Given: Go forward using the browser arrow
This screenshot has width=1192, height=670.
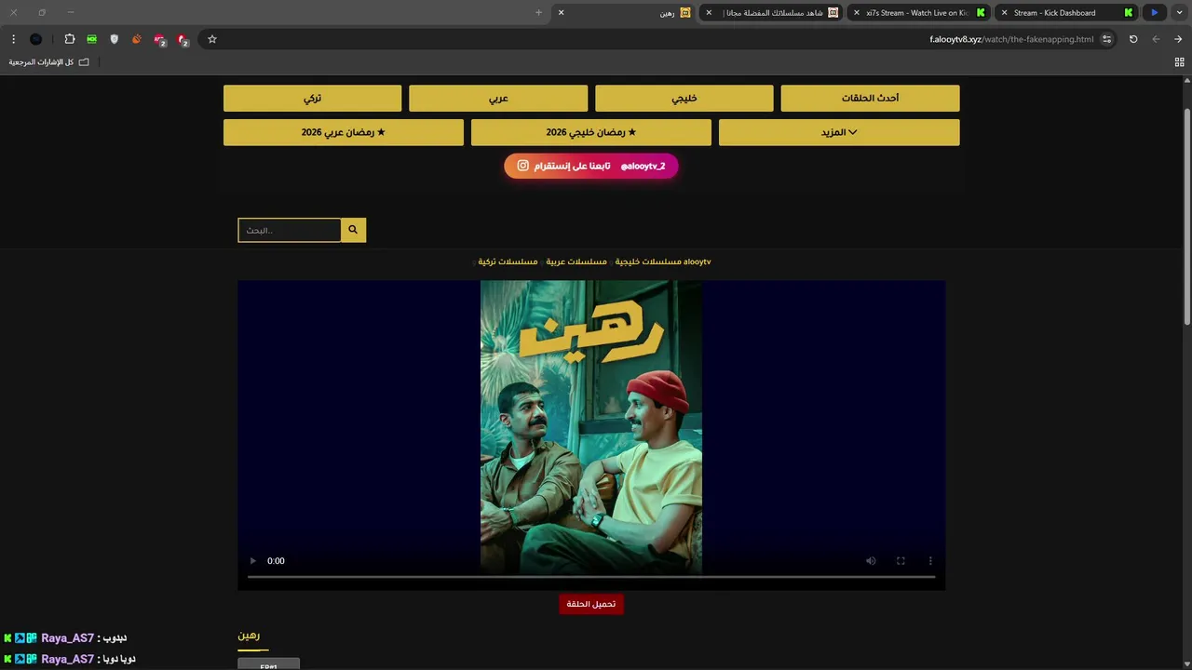Looking at the screenshot, I should pos(1178,39).
